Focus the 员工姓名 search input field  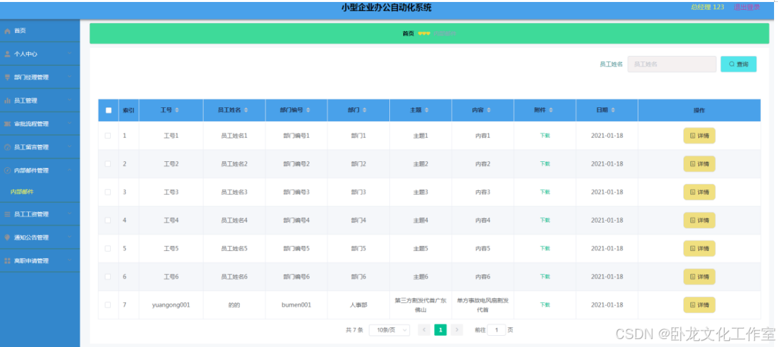coord(672,65)
